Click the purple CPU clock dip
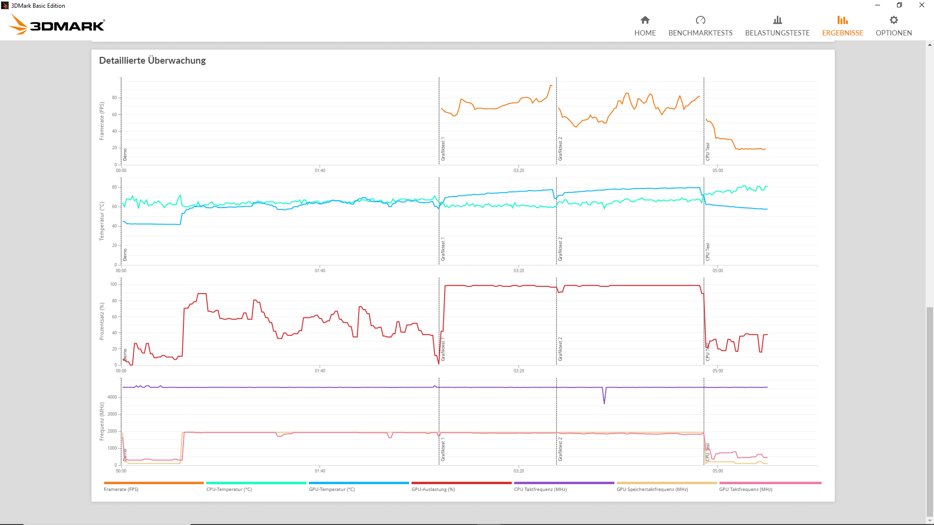Image resolution: width=934 pixels, height=525 pixels. click(604, 396)
